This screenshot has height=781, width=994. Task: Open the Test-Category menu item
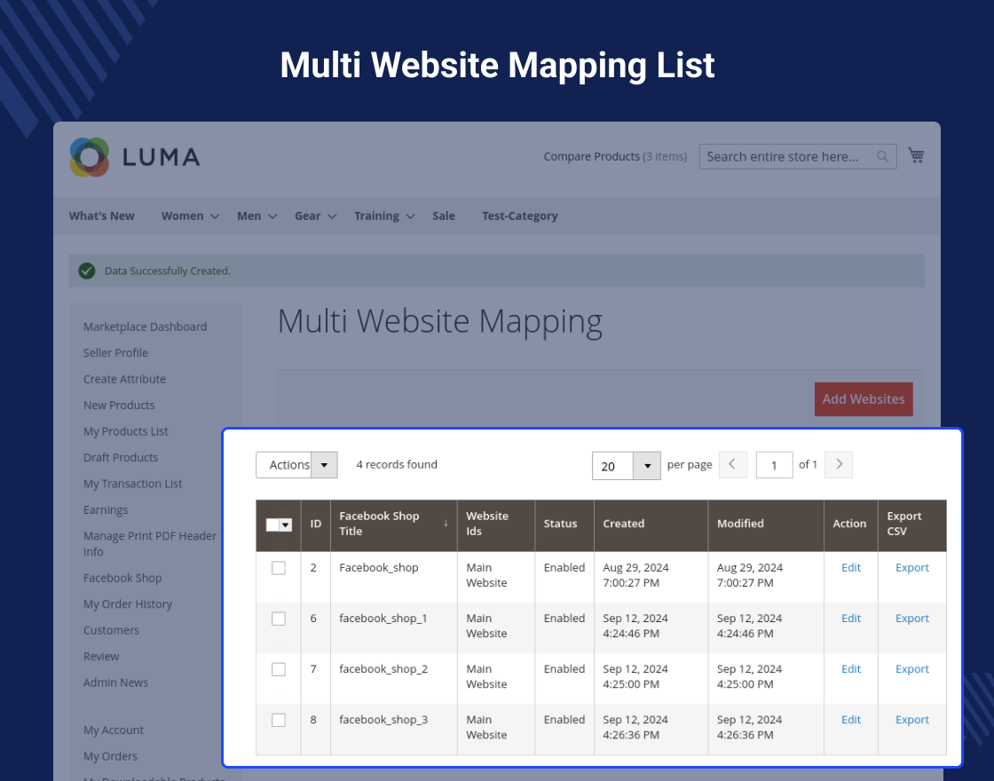[520, 217]
